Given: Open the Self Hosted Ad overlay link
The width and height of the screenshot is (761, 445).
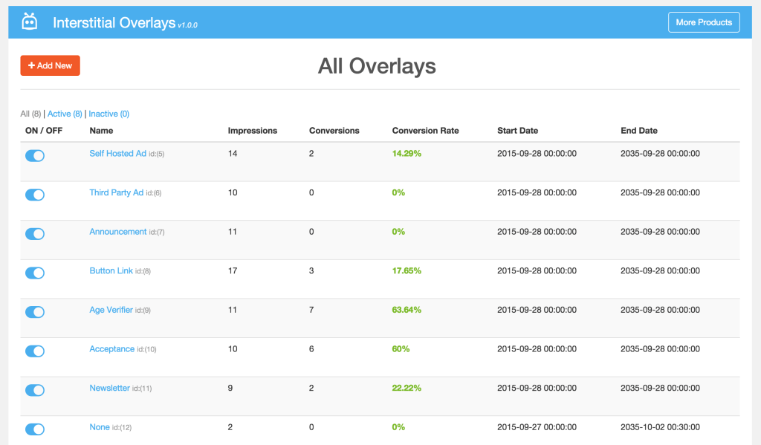Looking at the screenshot, I should pos(117,154).
